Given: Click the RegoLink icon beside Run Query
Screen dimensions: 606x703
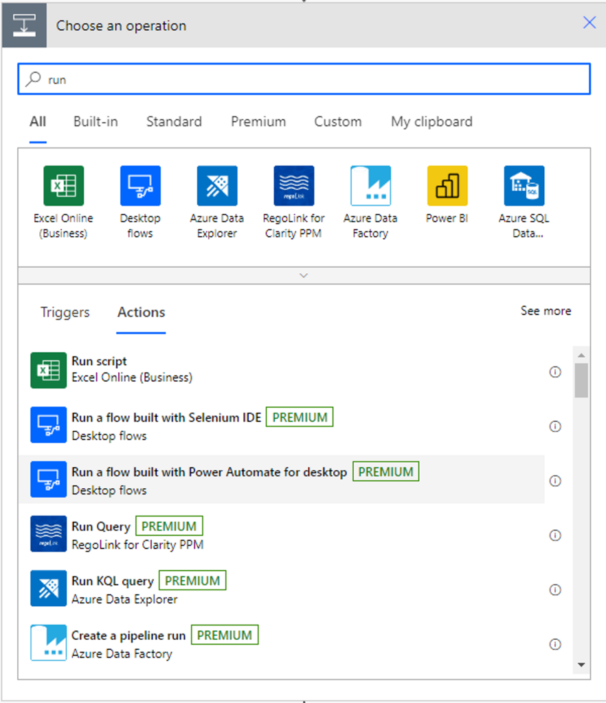Looking at the screenshot, I should coord(49,533).
